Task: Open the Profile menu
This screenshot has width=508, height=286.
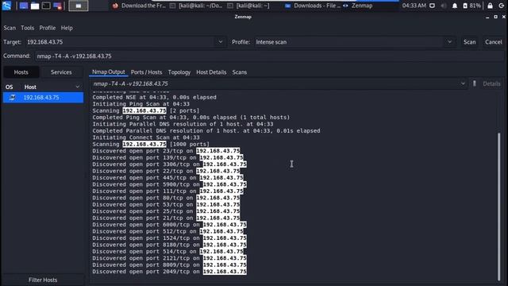Action: point(48,28)
